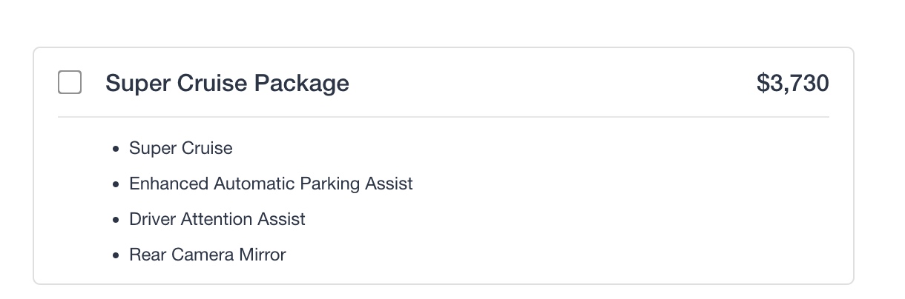
Task: Click the word "Mirror" in the feature list
Action: 263,255
